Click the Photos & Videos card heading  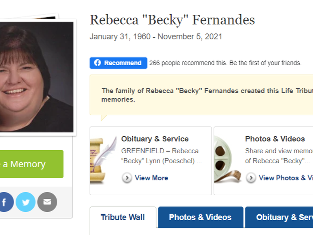pos(275,139)
